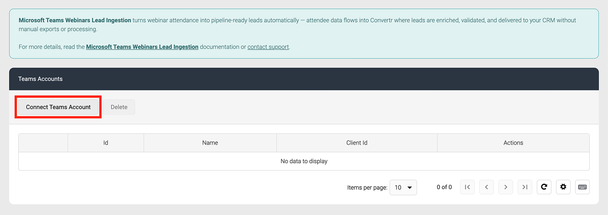
Task: Open grid settings with the gear icon
Action: point(563,187)
